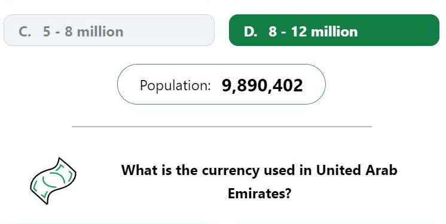Click the right end of grey option C

coord(204,30)
